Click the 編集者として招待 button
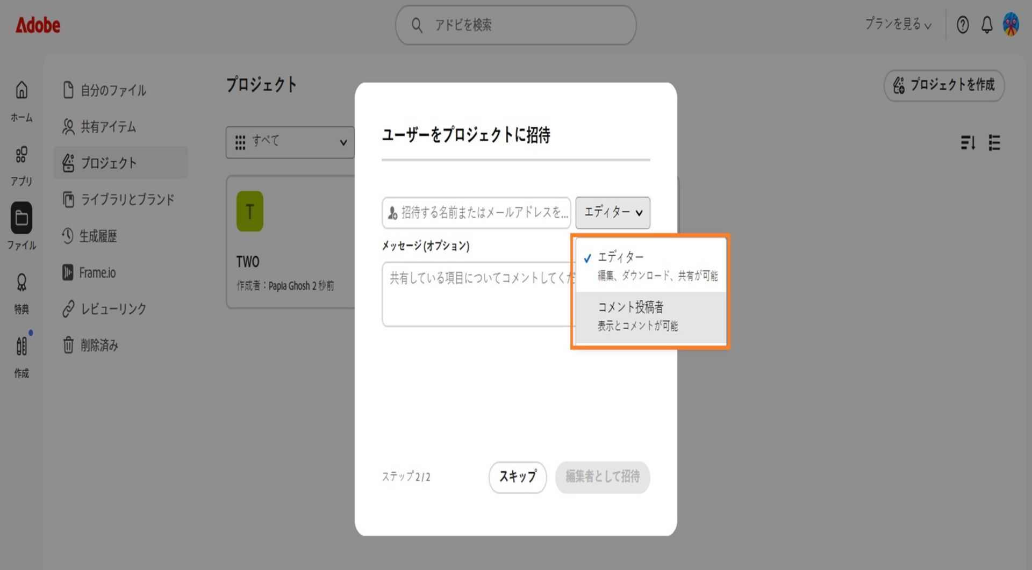 click(603, 477)
